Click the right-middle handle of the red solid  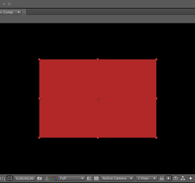click(156, 99)
